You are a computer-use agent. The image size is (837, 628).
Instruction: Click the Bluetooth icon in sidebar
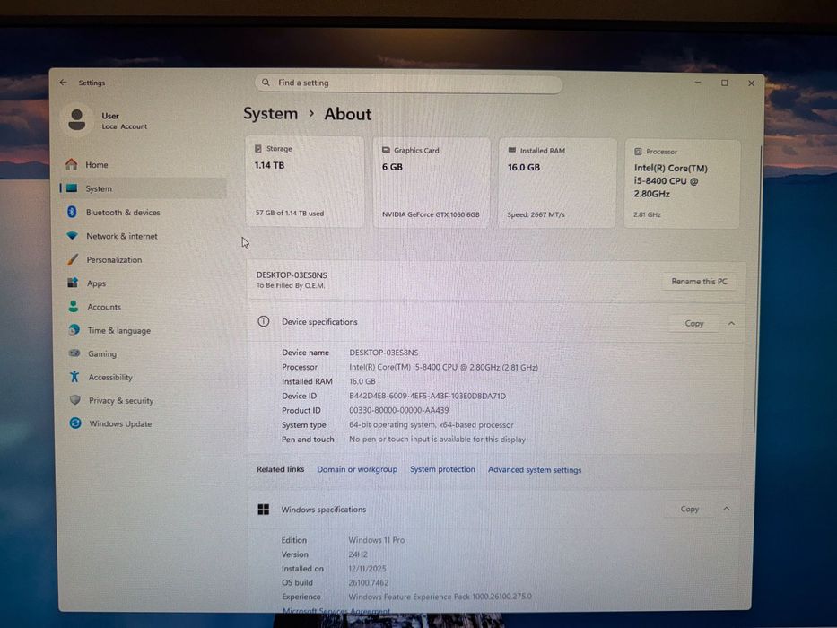[72, 212]
